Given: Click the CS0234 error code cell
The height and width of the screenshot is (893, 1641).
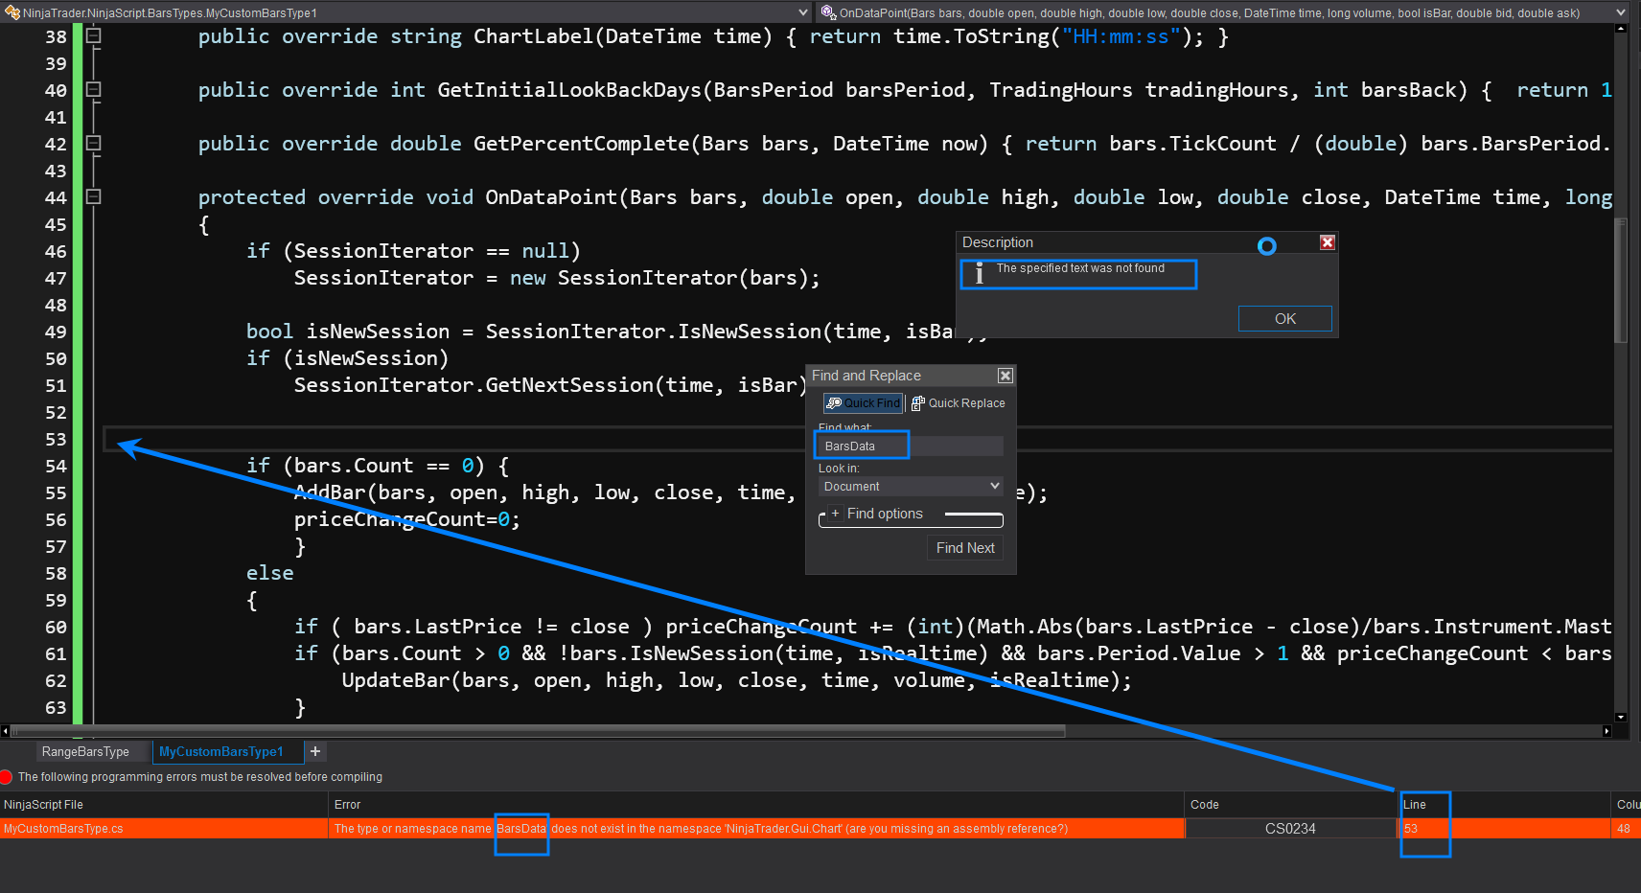Looking at the screenshot, I should tap(1291, 829).
